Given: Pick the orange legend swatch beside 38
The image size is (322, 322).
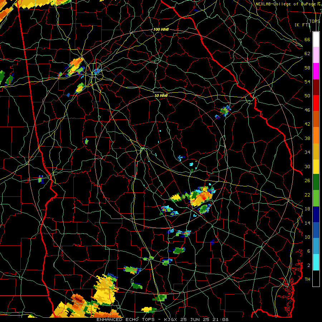Looking at the screenshot, I should [x=316, y=135].
